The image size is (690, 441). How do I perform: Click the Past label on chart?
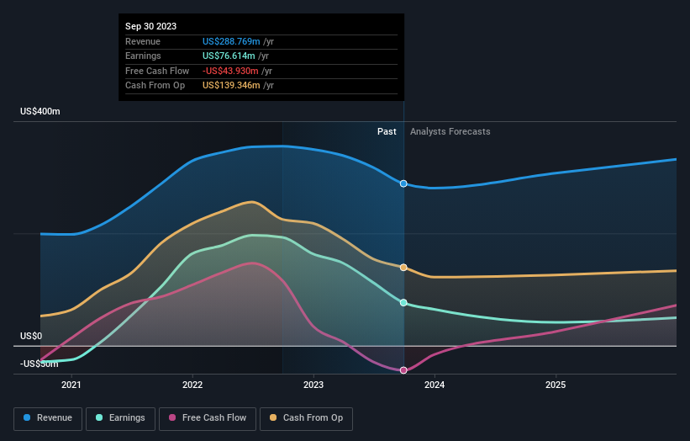click(x=387, y=132)
